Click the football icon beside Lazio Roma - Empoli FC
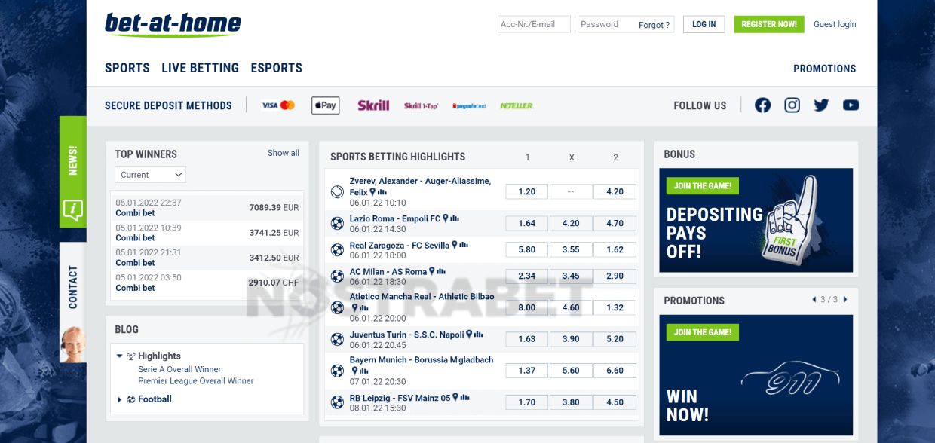The width and height of the screenshot is (935, 443). pyautogui.click(x=337, y=224)
